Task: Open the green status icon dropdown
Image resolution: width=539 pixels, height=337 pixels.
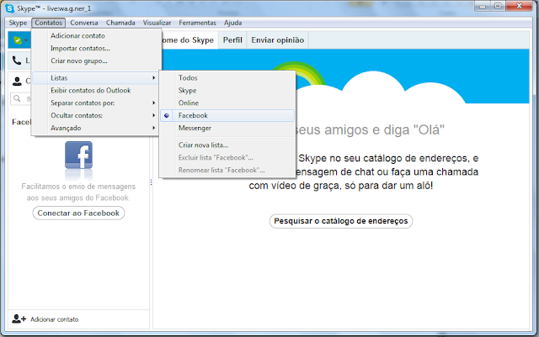Action: (20, 40)
